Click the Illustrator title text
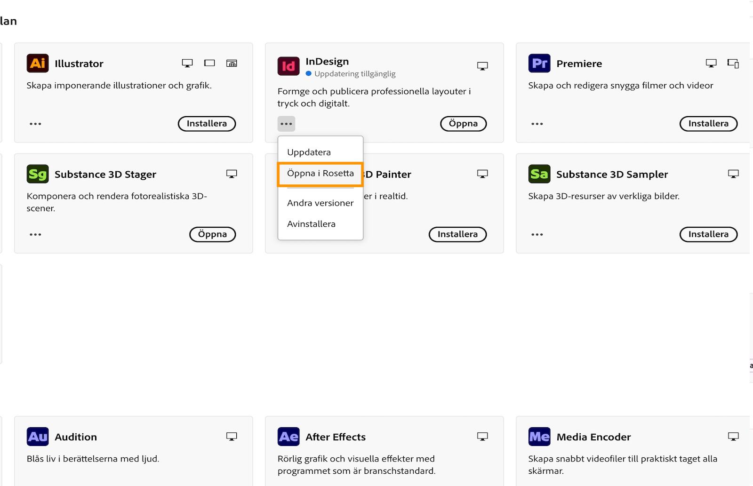This screenshot has height=486, width=753. pyautogui.click(x=79, y=64)
